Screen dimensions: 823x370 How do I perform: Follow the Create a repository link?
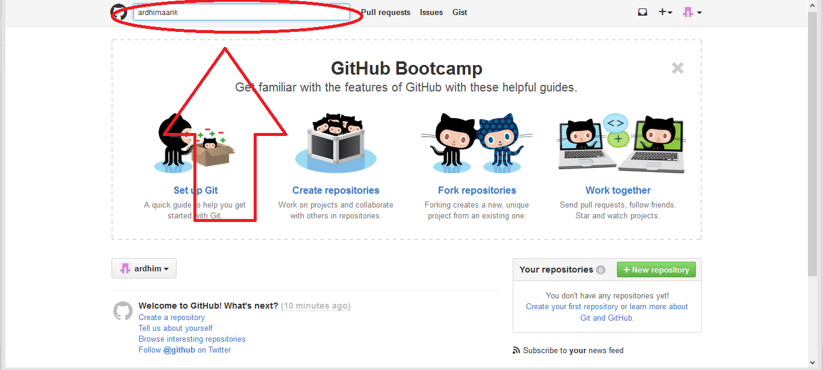[x=172, y=317]
